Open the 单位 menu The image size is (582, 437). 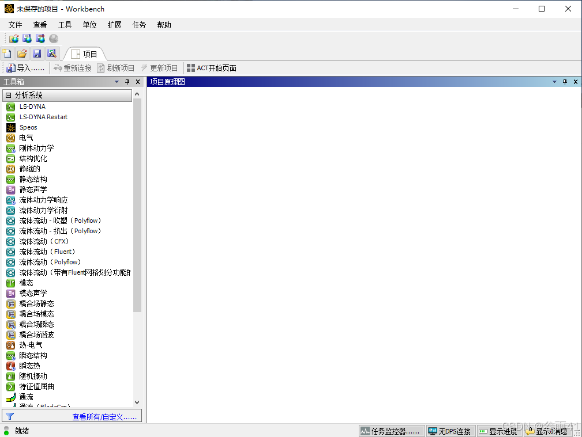89,25
